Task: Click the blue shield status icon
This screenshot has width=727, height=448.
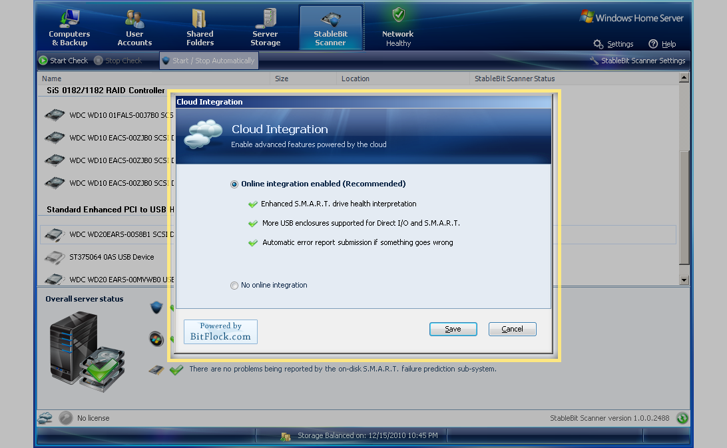Action: pyautogui.click(x=156, y=307)
